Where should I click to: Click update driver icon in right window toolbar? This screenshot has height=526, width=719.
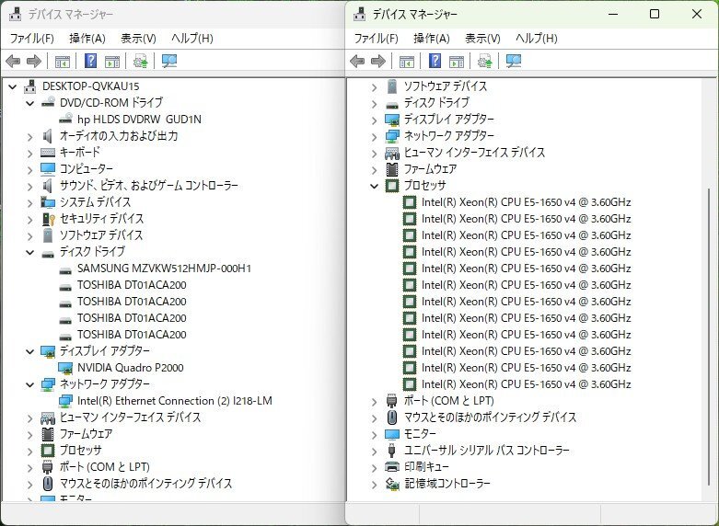coord(484,61)
